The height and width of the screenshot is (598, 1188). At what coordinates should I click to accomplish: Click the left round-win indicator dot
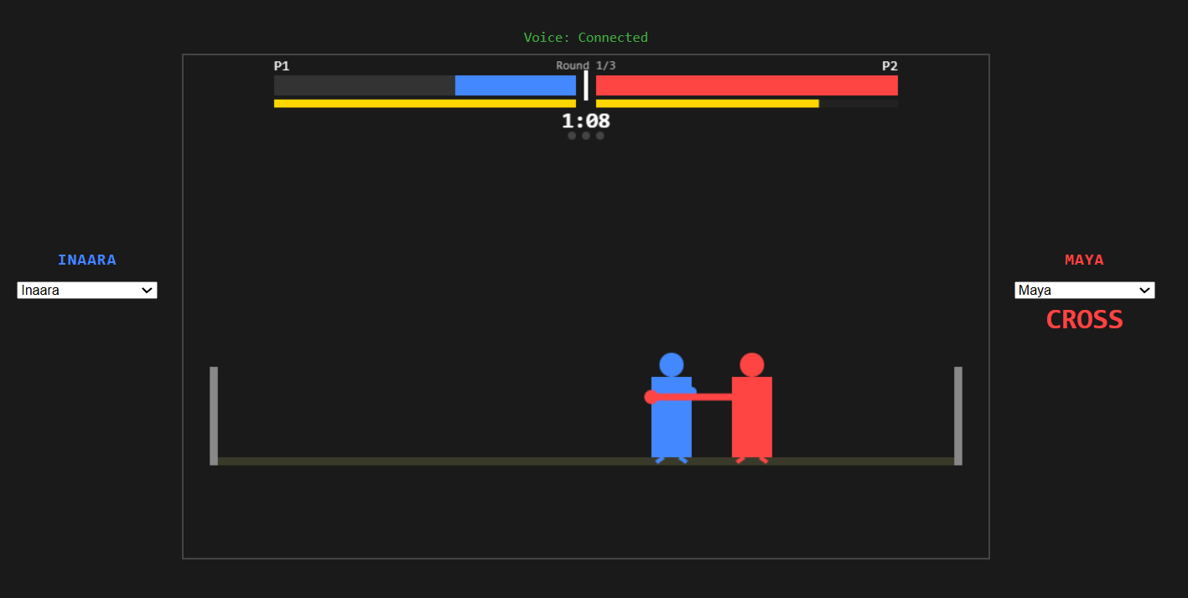[x=572, y=136]
